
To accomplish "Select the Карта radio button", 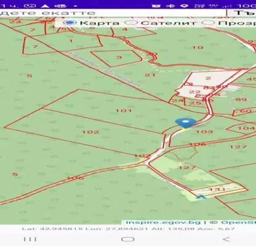I will click(x=70, y=23).
